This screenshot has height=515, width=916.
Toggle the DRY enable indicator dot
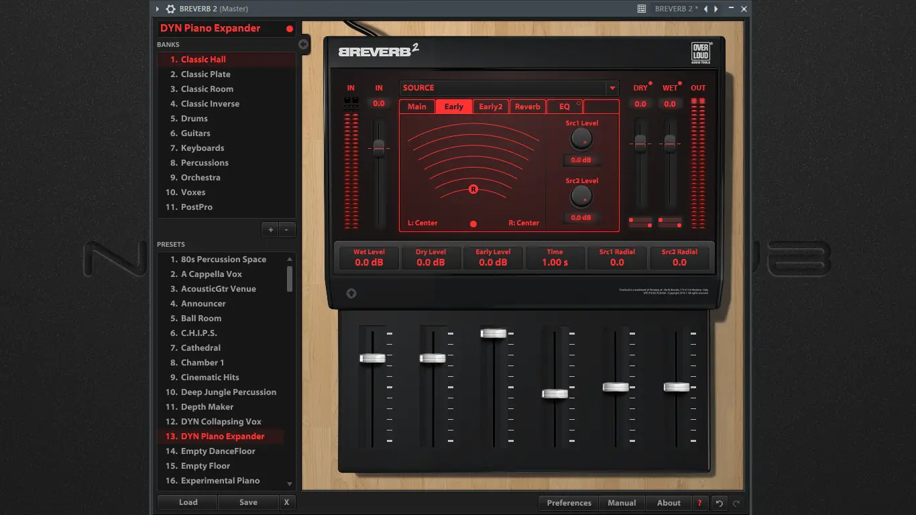[x=650, y=84]
